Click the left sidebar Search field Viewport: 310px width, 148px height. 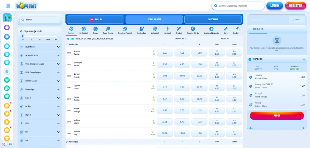pos(40,20)
